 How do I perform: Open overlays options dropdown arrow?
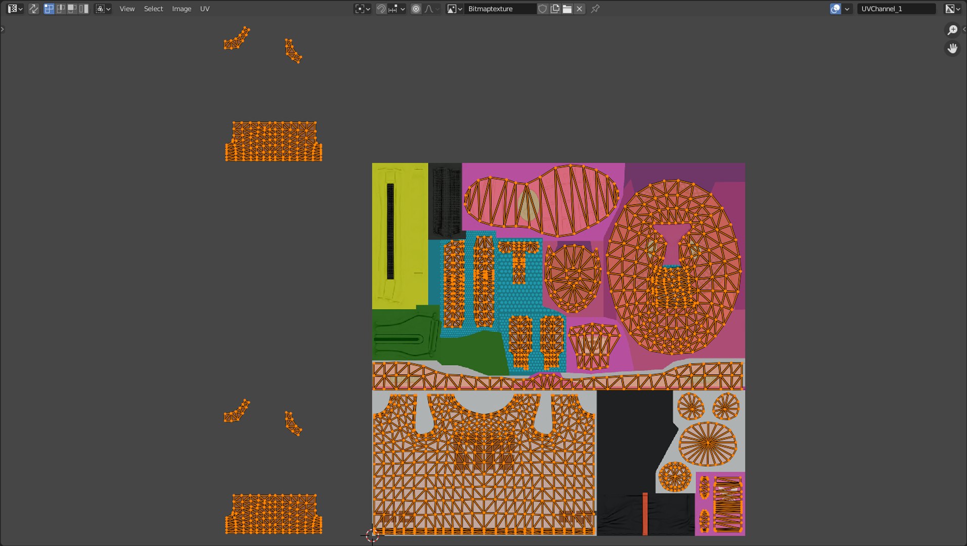(x=847, y=9)
